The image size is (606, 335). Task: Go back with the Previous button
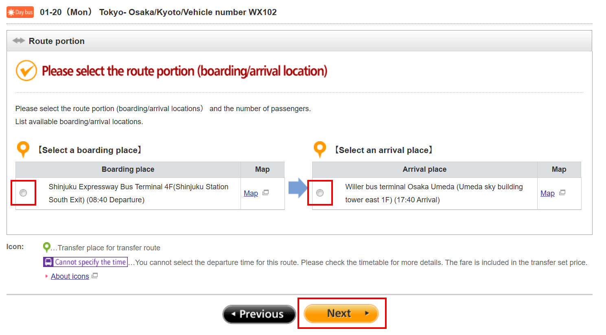click(259, 314)
